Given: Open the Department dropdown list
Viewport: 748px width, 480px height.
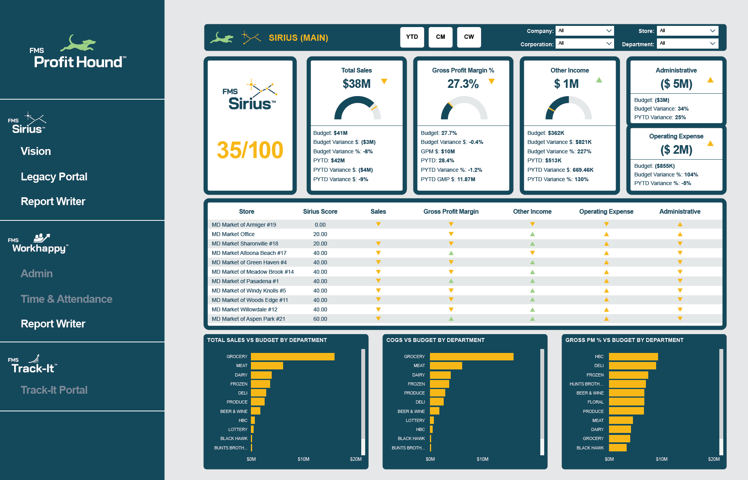Looking at the screenshot, I should point(687,44).
